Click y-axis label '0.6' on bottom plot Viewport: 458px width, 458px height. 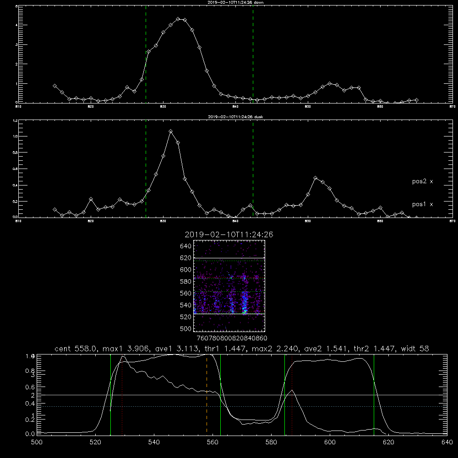click(30, 387)
